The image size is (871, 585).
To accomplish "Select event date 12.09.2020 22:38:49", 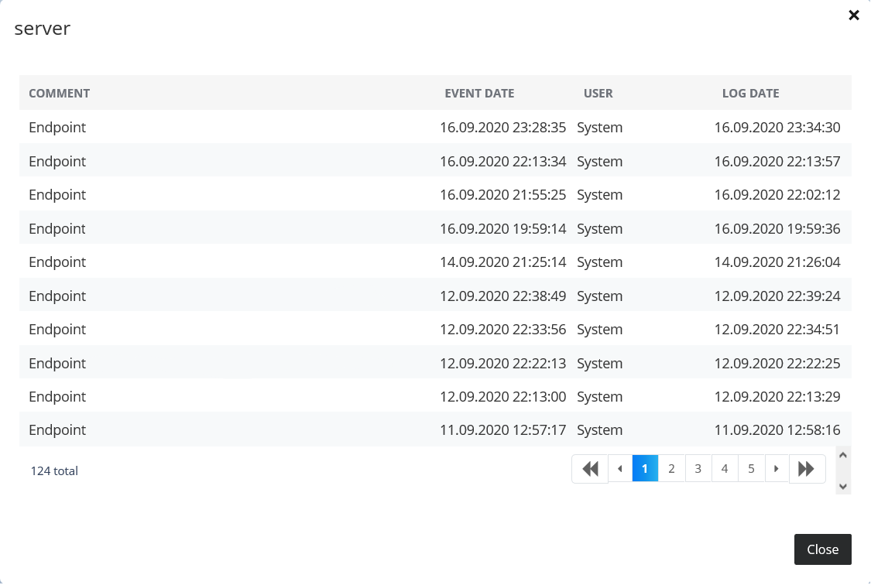I will point(502,296).
